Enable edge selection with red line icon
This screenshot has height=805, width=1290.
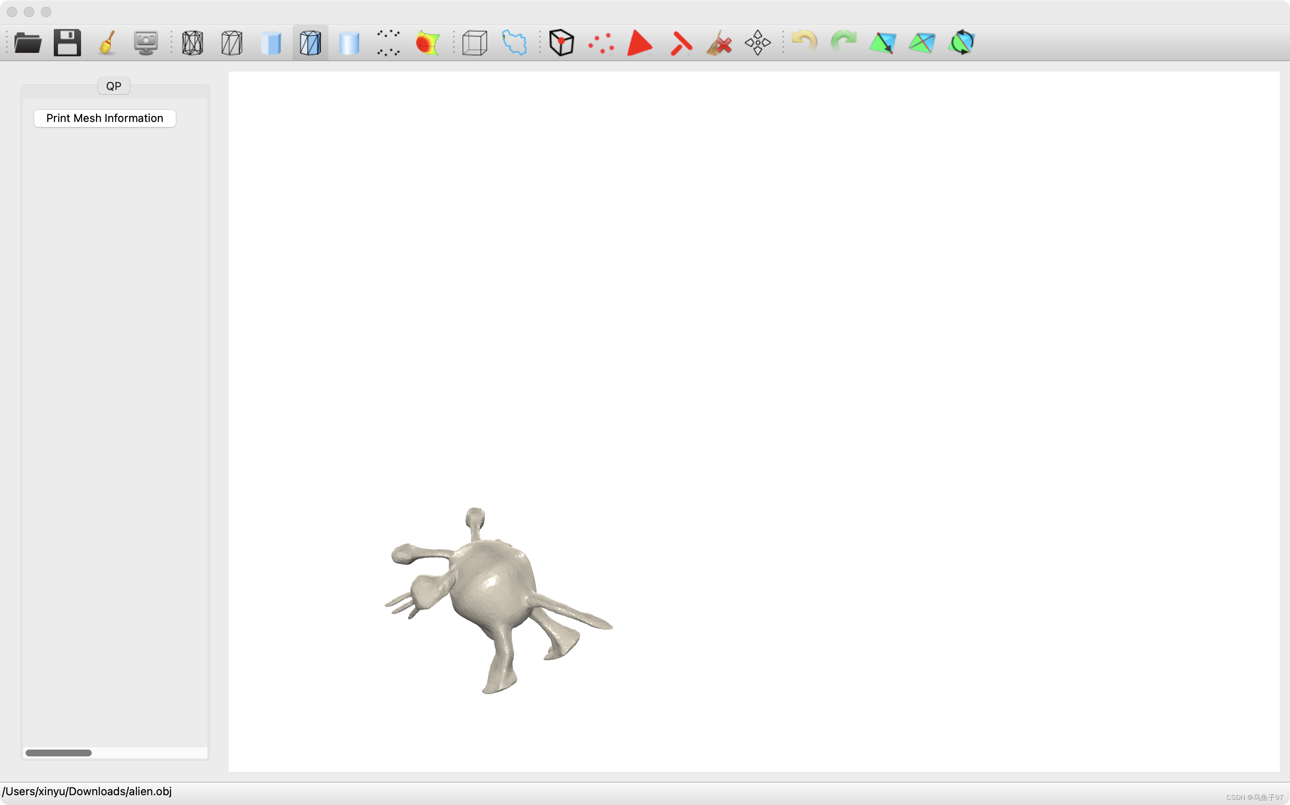coord(681,43)
